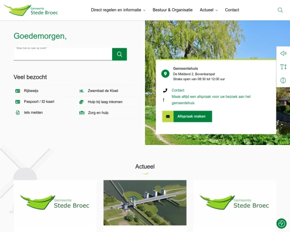Open Hulp bij laag inkomen link
Image resolution: width=290 pixels, height=232 pixels.
coord(105,102)
